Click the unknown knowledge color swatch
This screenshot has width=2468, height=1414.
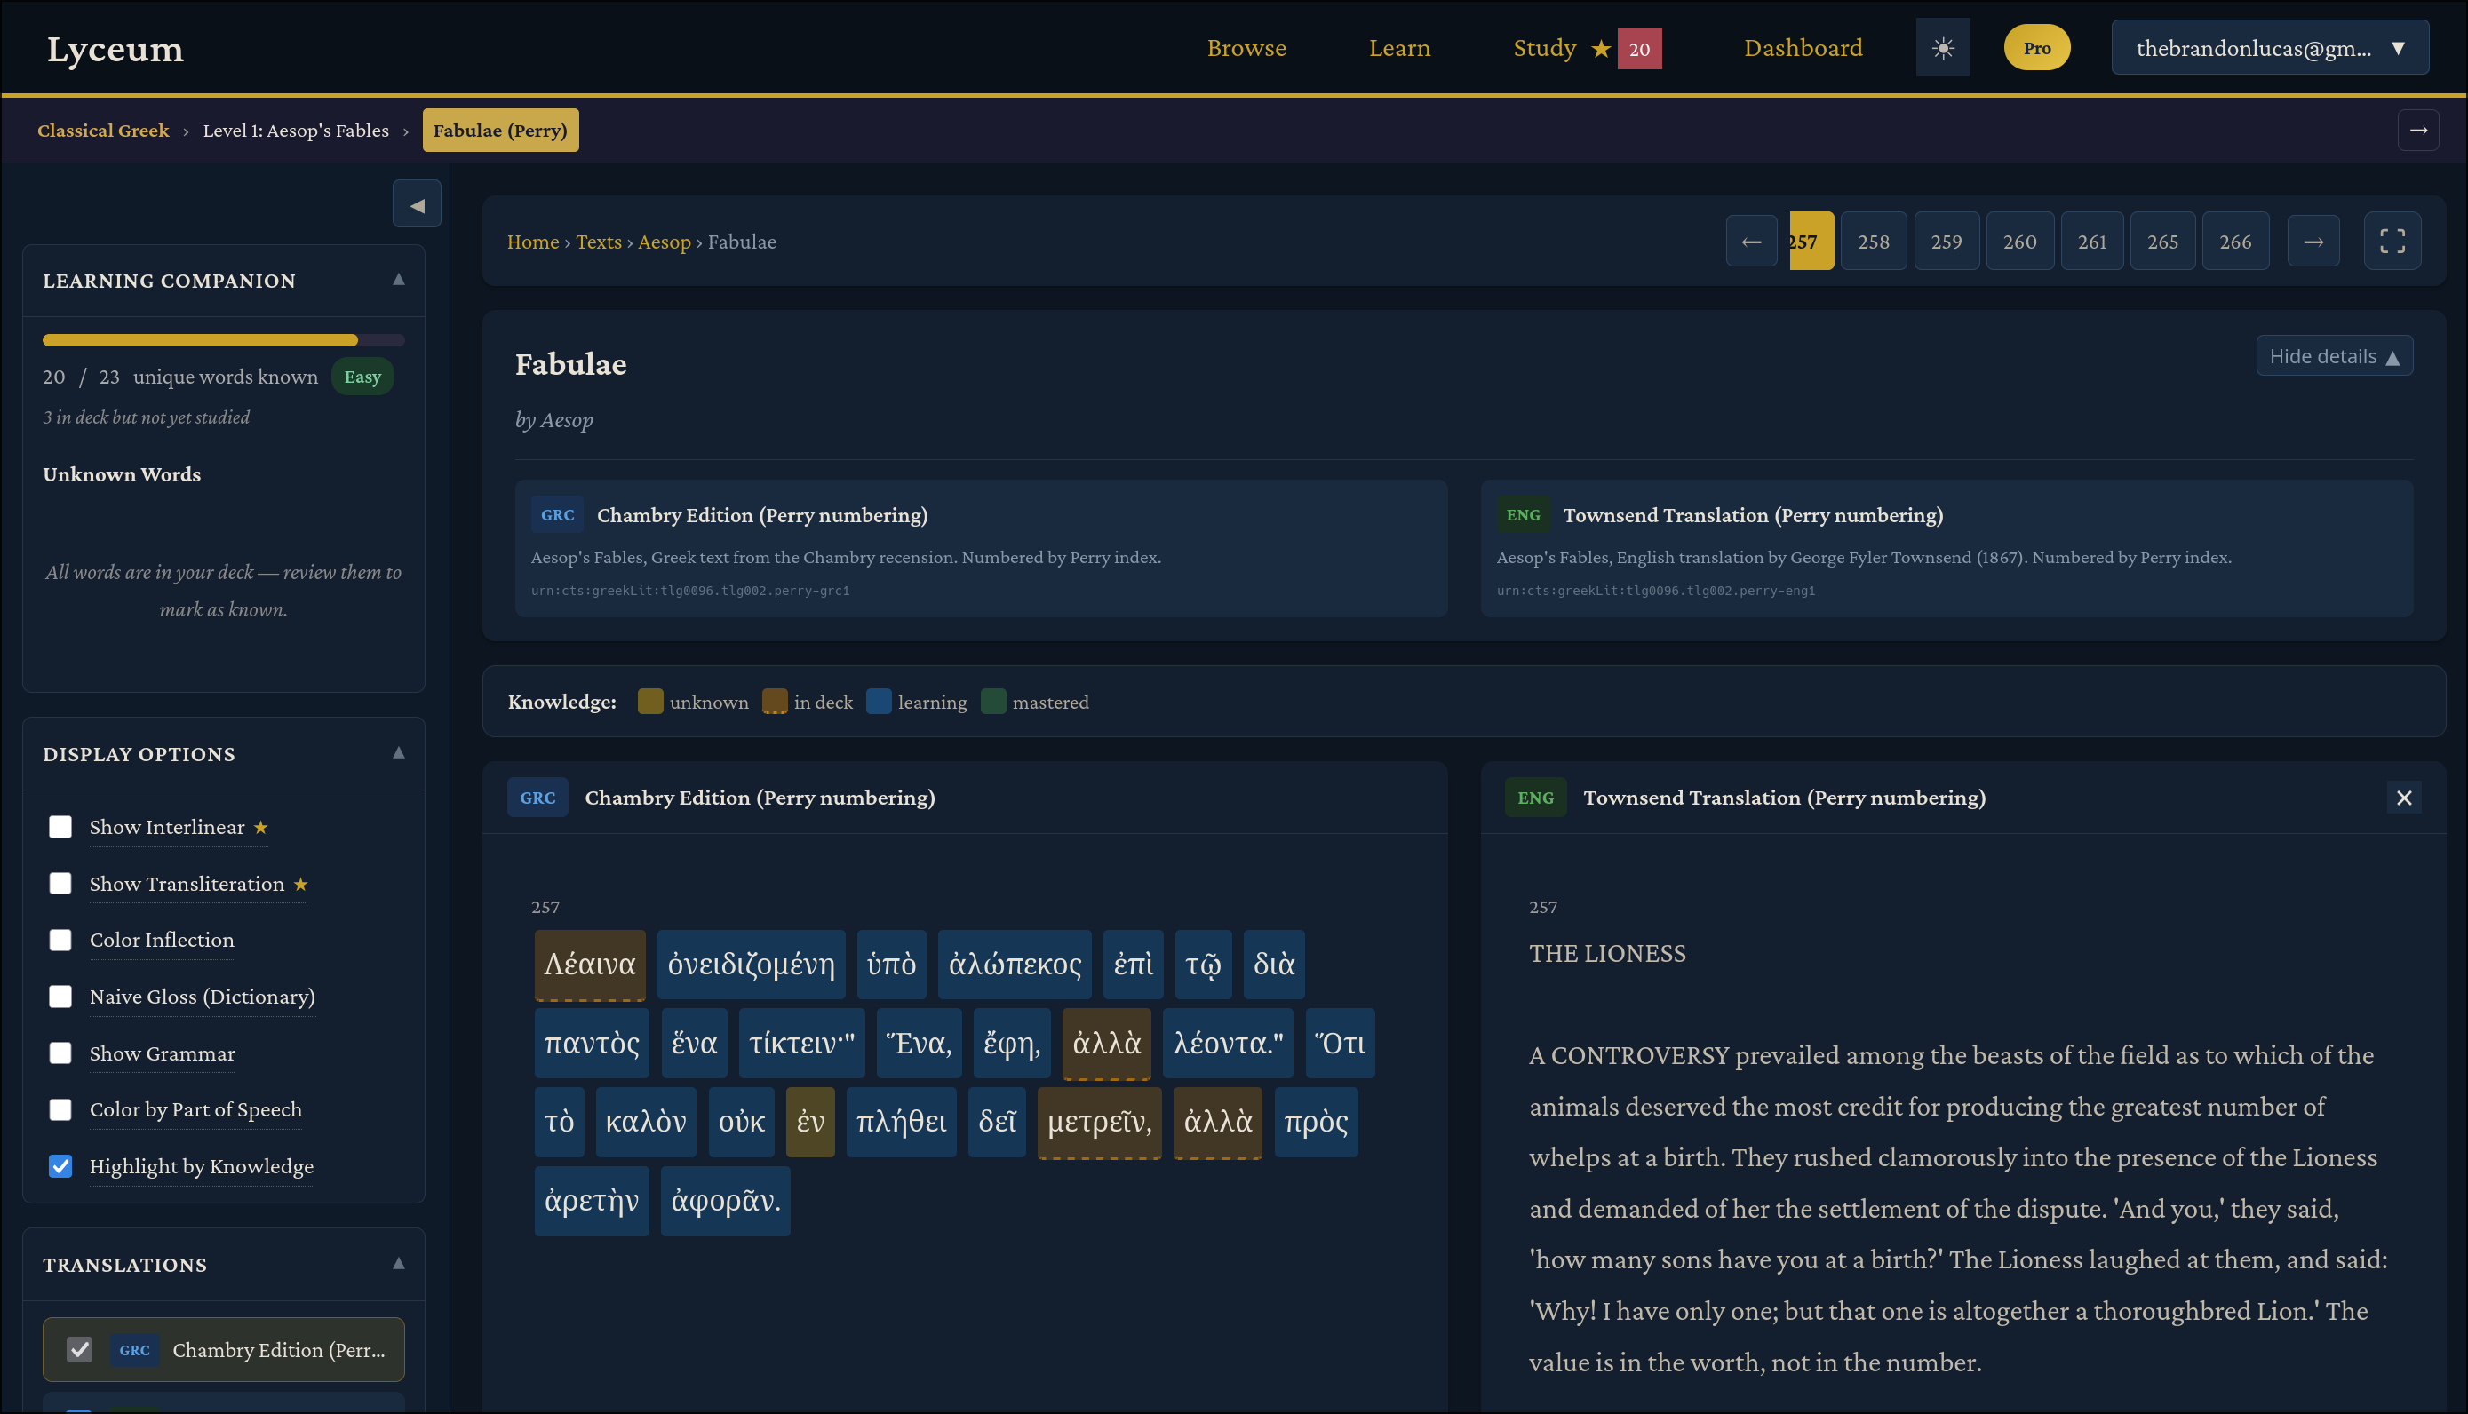(649, 701)
